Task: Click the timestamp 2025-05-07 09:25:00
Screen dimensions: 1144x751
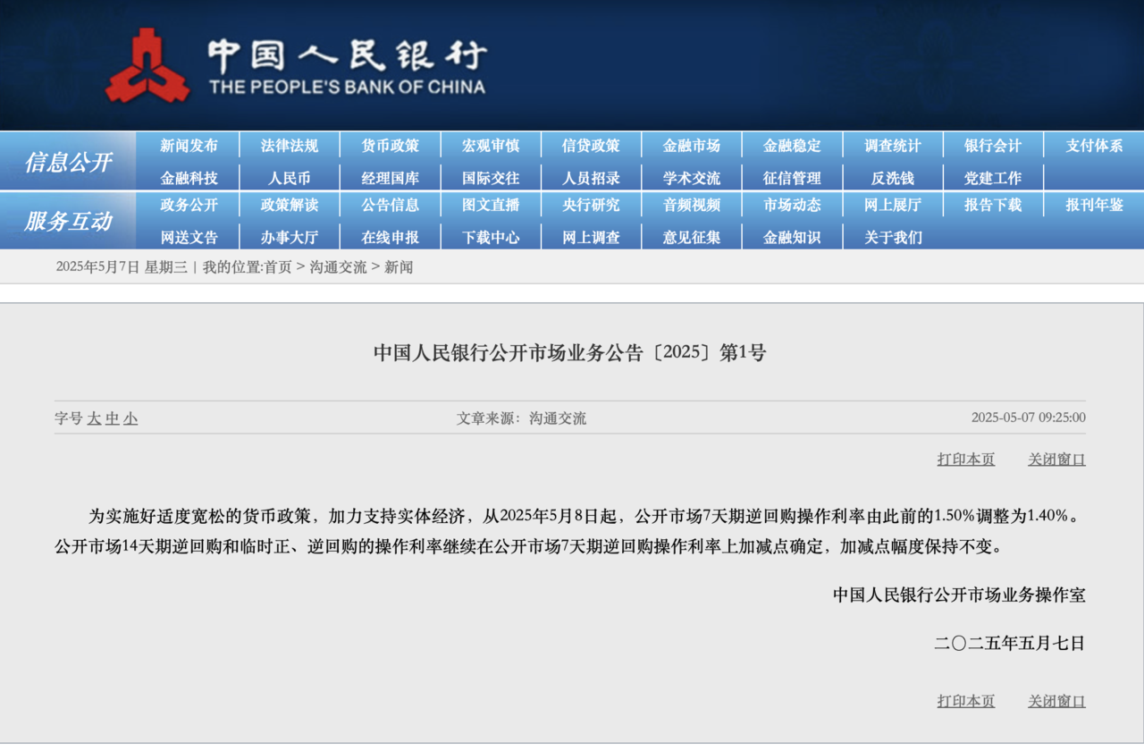Action: click(x=1029, y=418)
